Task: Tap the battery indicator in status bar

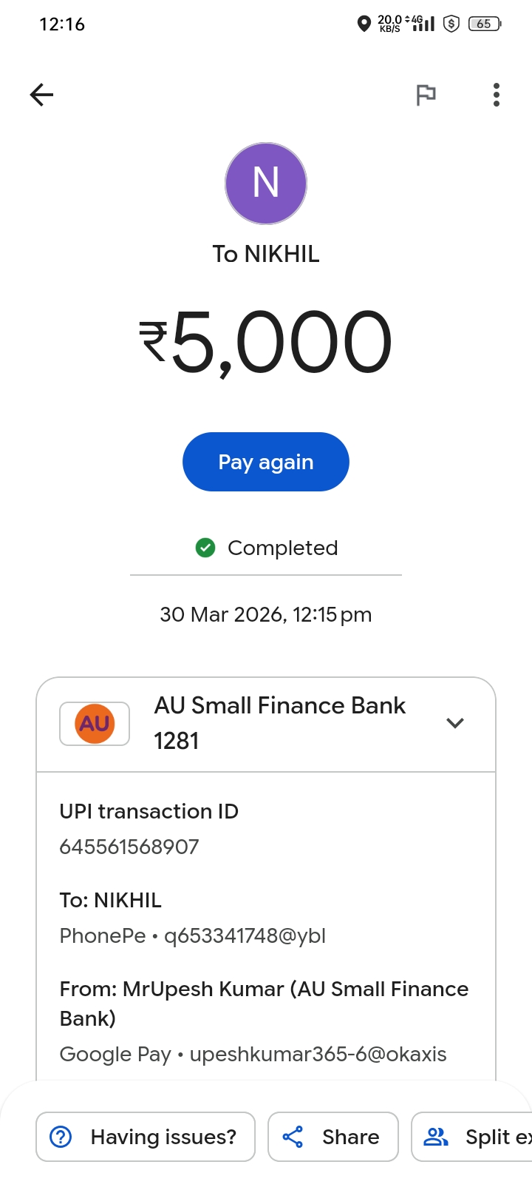Action: tap(485, 24)
